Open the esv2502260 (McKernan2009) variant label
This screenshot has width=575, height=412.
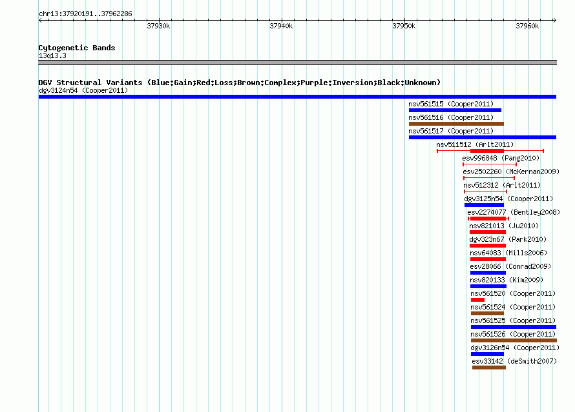(511, 172)
